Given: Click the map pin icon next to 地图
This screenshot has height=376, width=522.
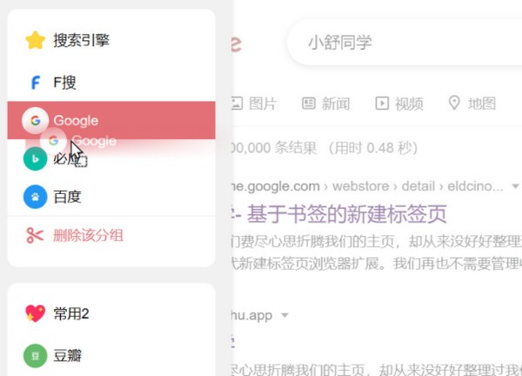Looking at the screenshot, I should coord(454,103).
